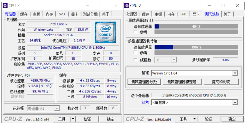Tick the 线程数 checkbox
This screenshot has width=246, height=125.
tap(135, 60)
